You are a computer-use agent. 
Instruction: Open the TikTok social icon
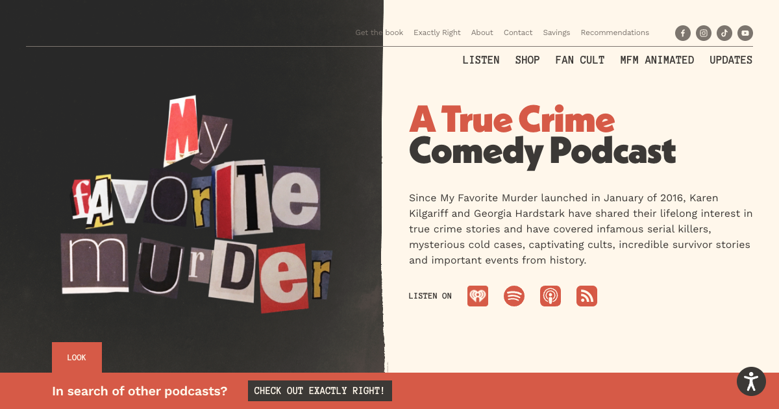[x=724, y=33]
